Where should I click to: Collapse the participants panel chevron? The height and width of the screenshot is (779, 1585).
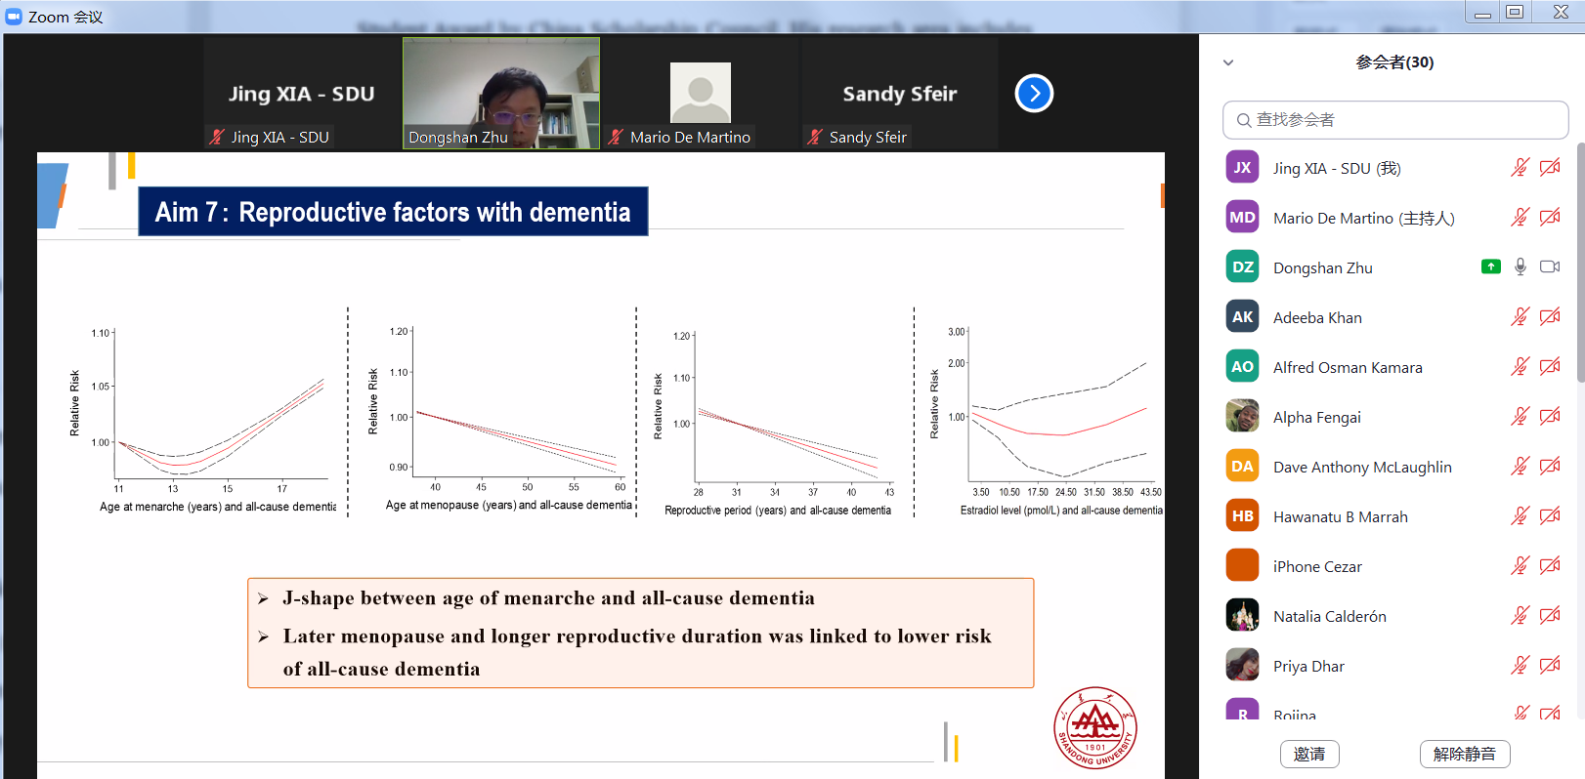click(1228, 62)
